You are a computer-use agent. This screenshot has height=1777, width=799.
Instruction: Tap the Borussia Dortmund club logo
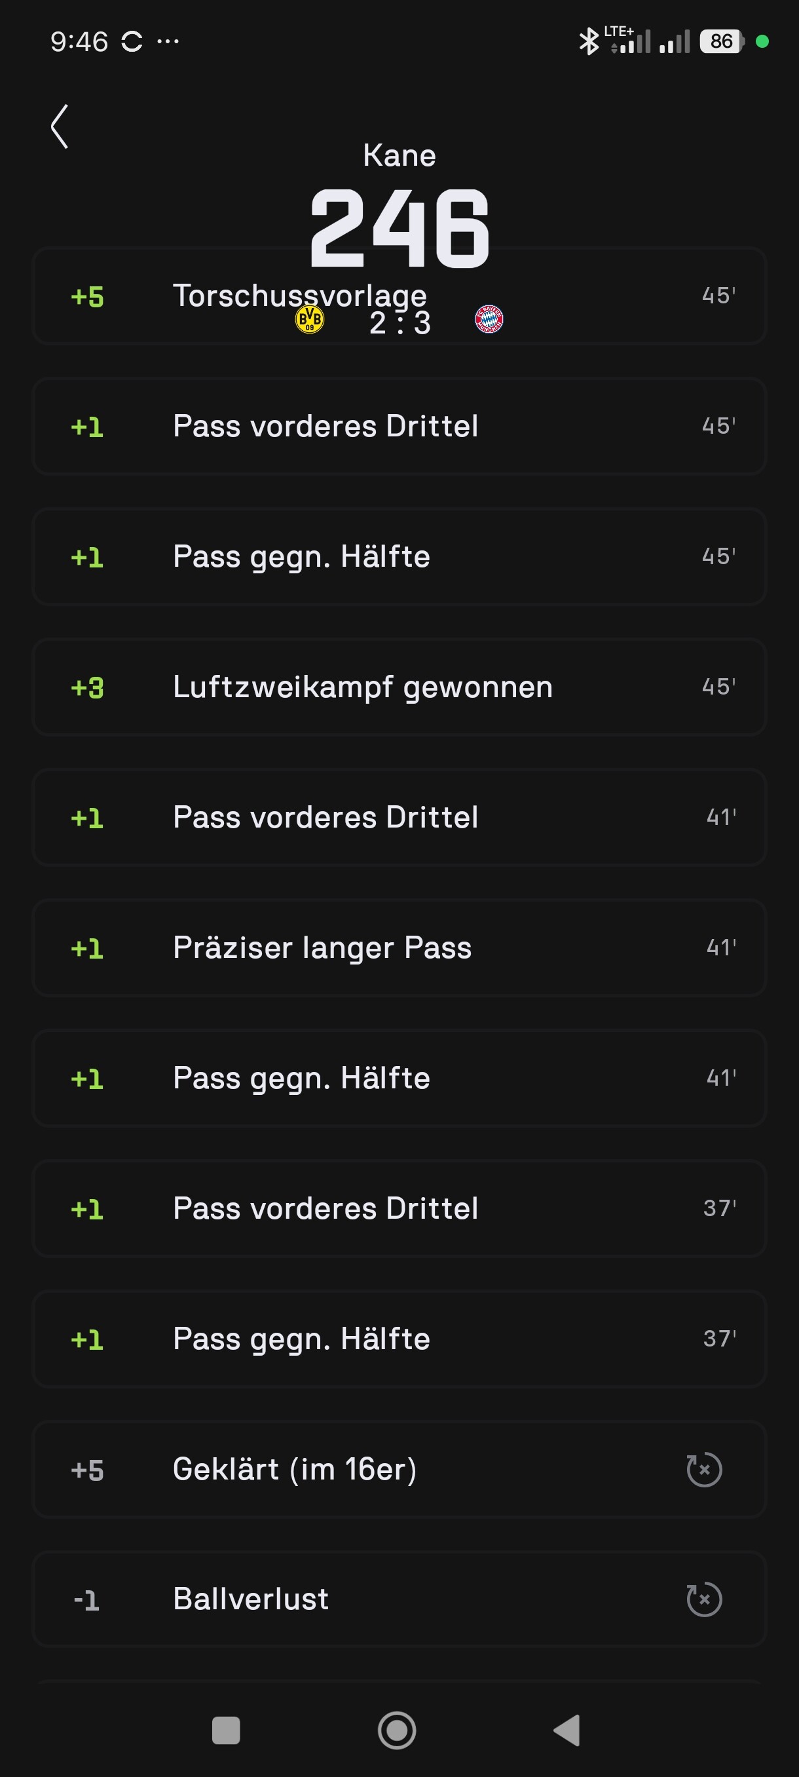click(x=310, y=319)
